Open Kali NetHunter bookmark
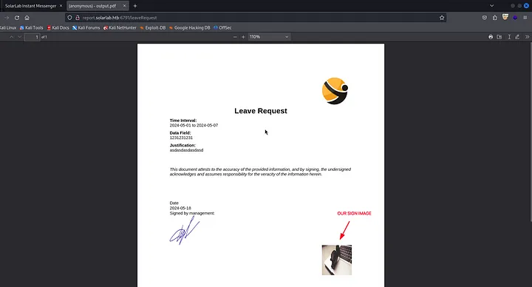The height and width of the screenshot is (287, 532). point(120,28)
